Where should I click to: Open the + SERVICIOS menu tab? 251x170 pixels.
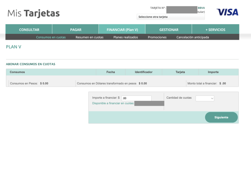pyautogui.click(x=215, y=30)
